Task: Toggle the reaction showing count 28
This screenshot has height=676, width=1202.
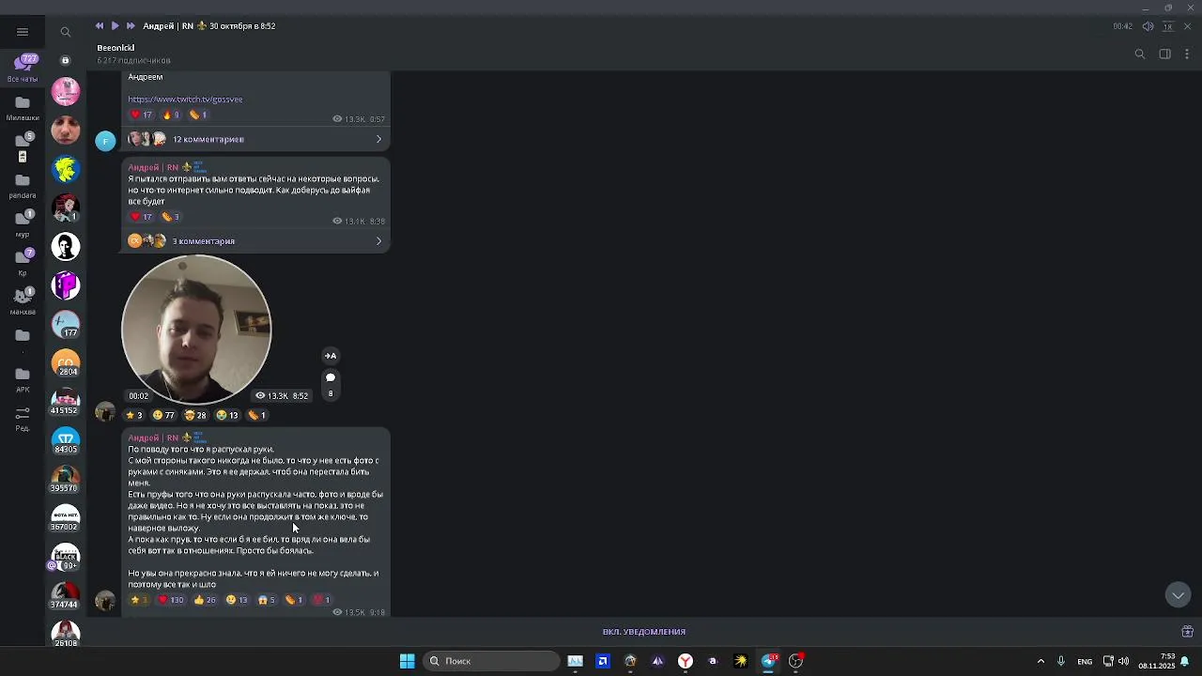Action: click(195, 415)
